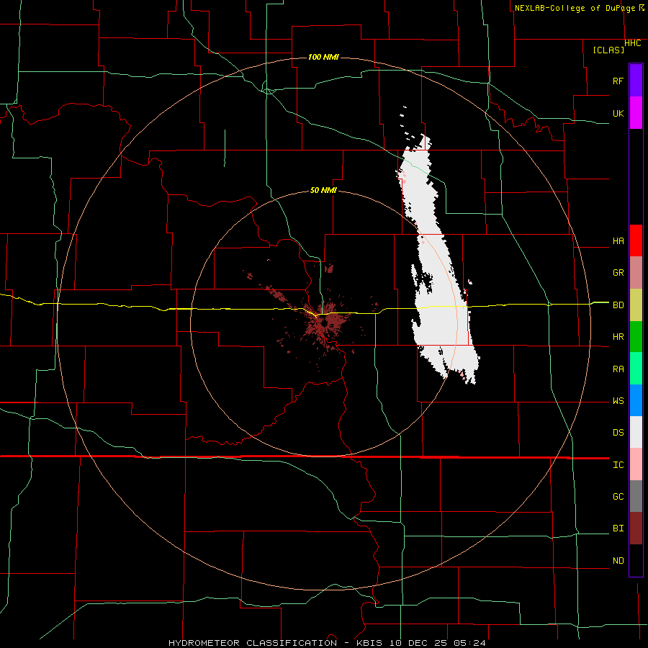Click the HA legend label
Viewport: 648px width, 648px height.
pos(618,241)
